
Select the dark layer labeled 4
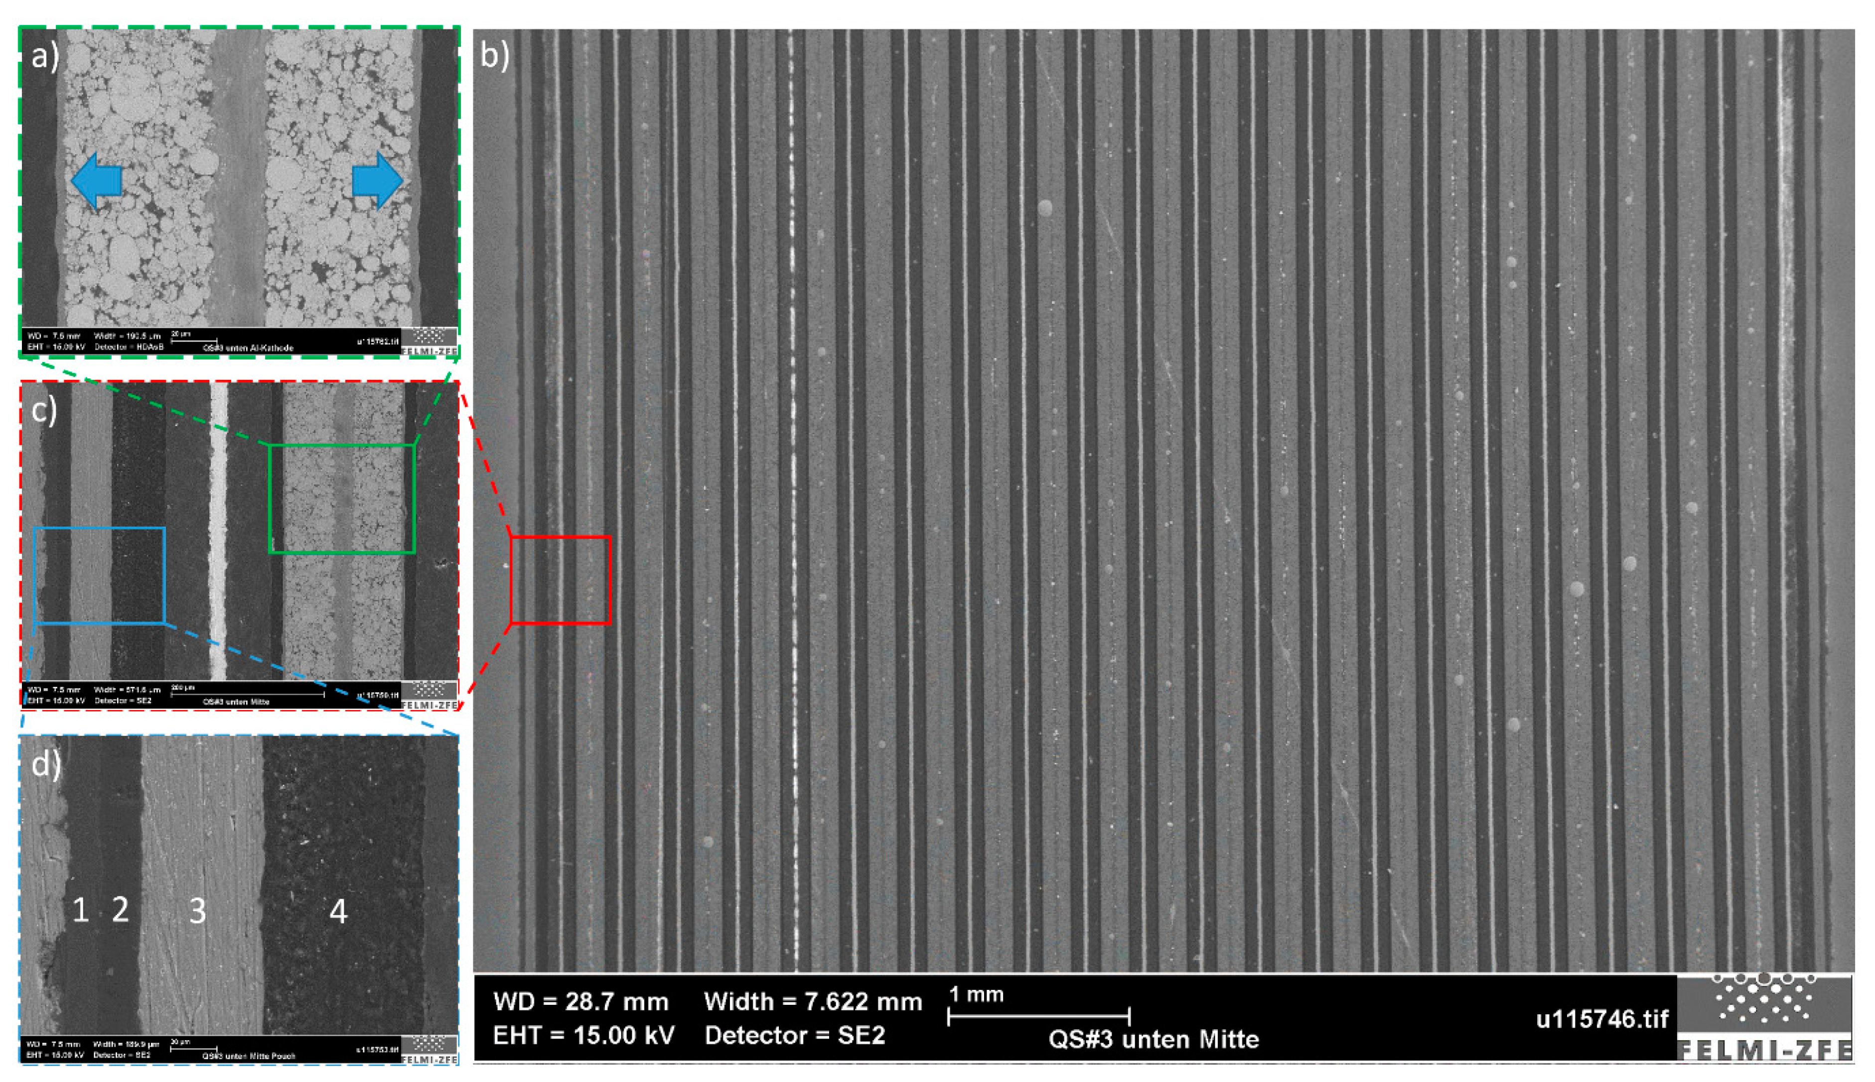coord(338,911)
